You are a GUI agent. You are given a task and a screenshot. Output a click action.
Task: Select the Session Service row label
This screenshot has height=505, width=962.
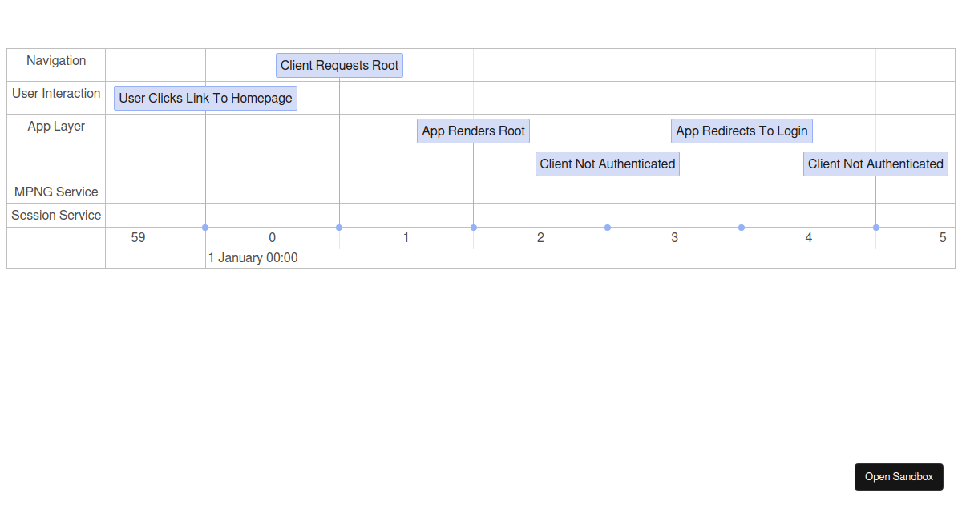click(x=55, y=215)
